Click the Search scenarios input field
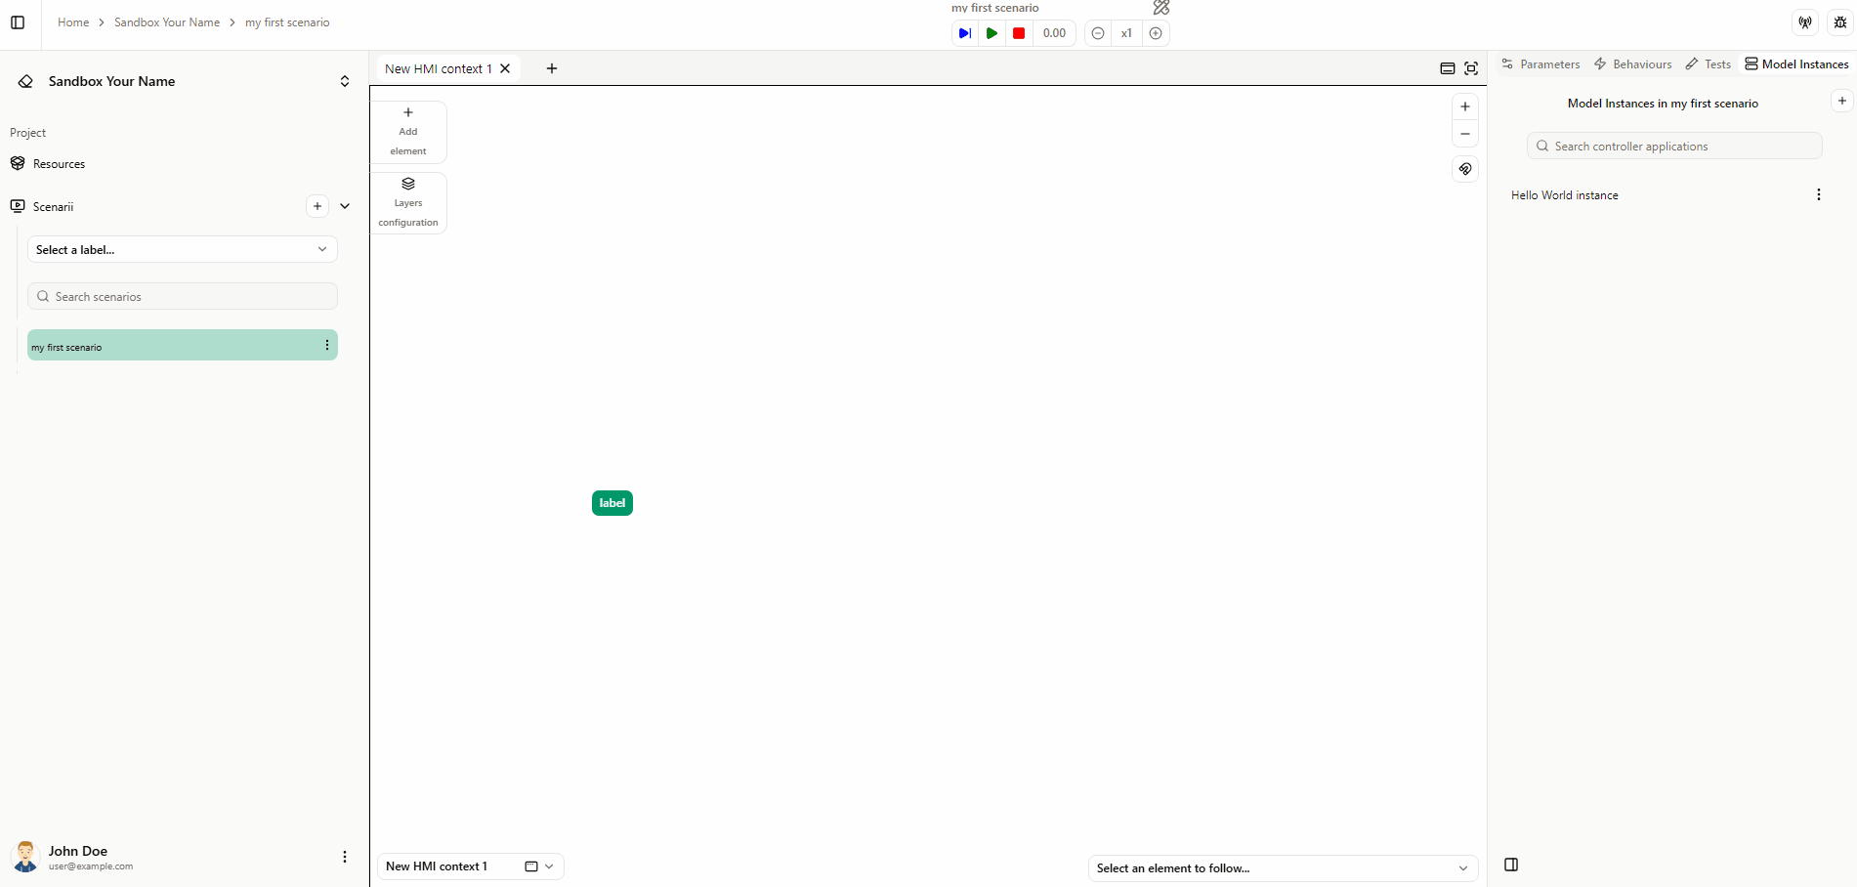The image size is (1857, 887). pyautogui.click(x=183, y=296)
